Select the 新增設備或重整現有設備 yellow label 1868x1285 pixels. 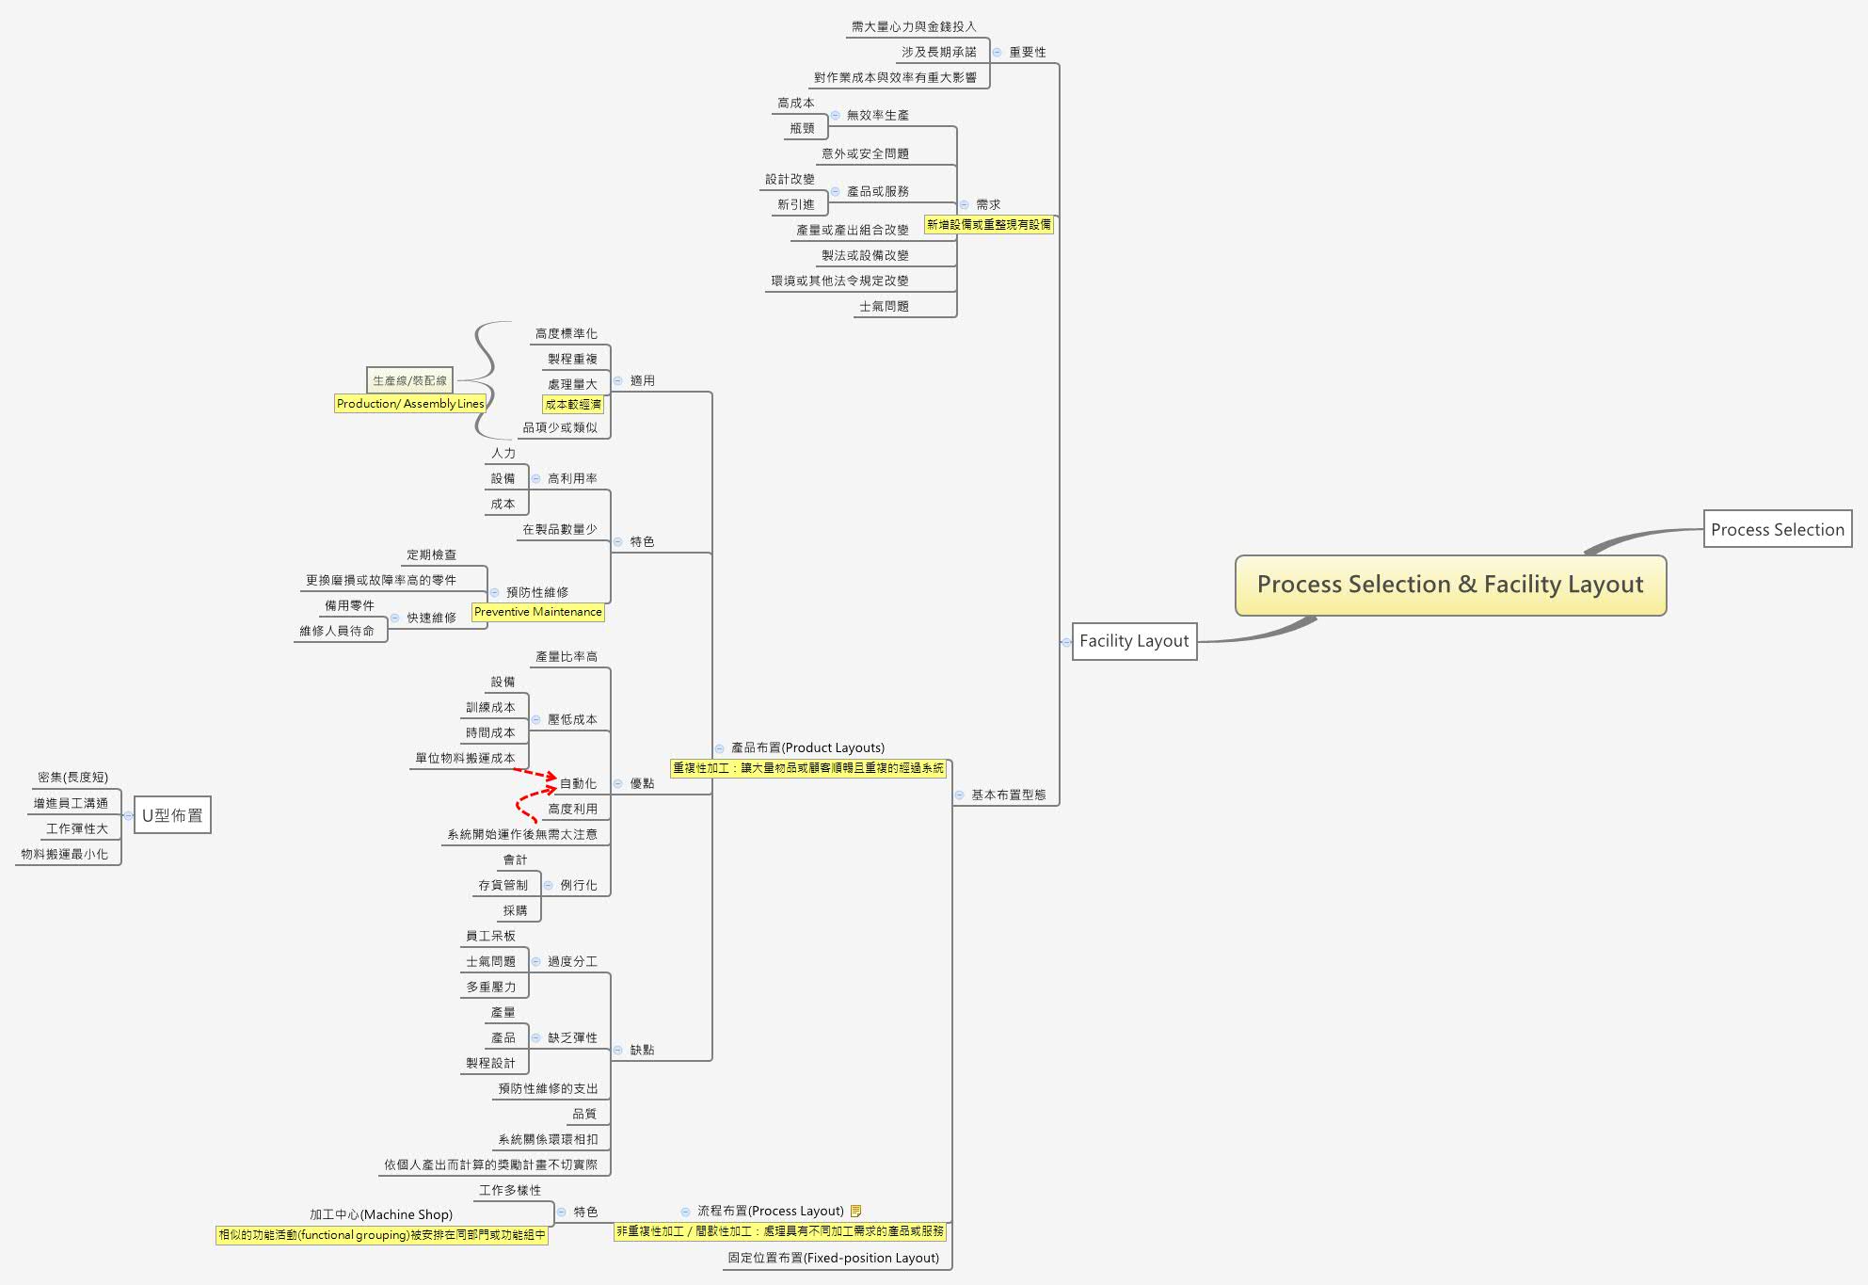(x=988, y=224)
